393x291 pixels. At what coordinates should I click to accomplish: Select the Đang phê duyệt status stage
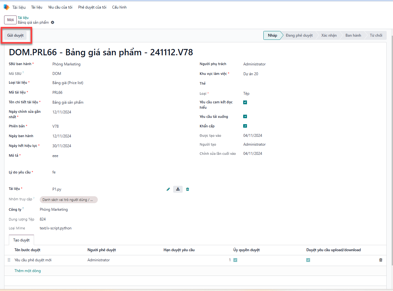coord(299,35)
